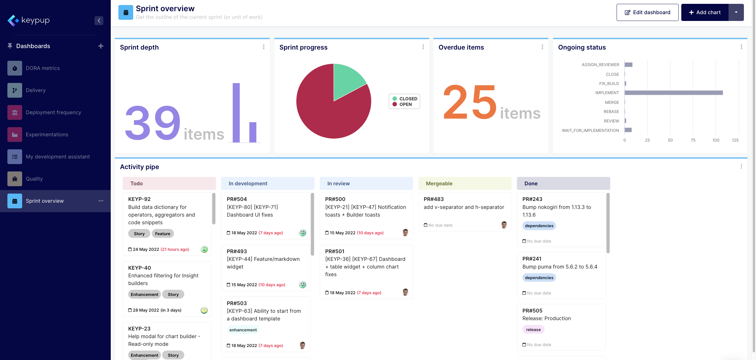Open Ongoing status chart options menu

click(741, 47)
